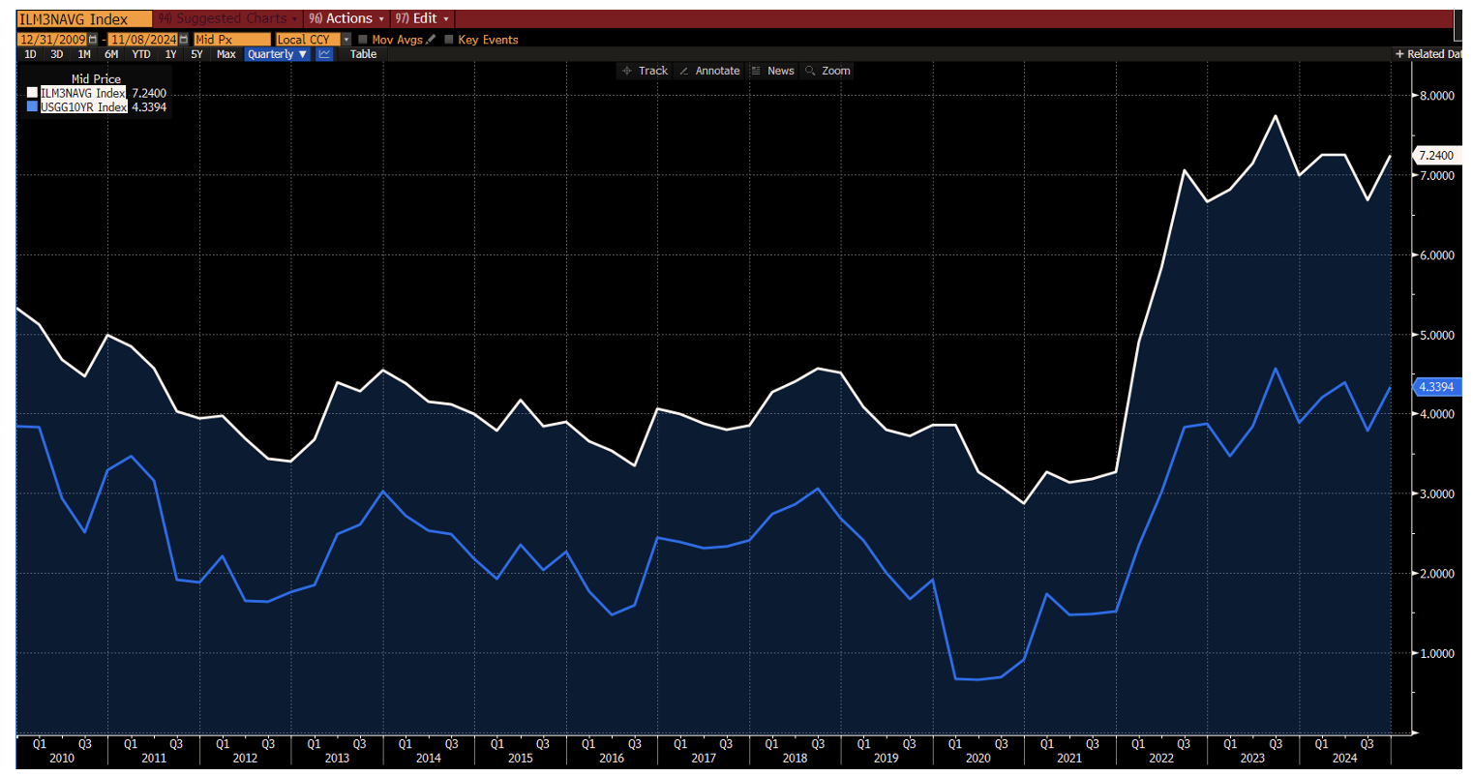Click the line chart view icon
The height and width of the screenshot is (776, 1473).
324,54
